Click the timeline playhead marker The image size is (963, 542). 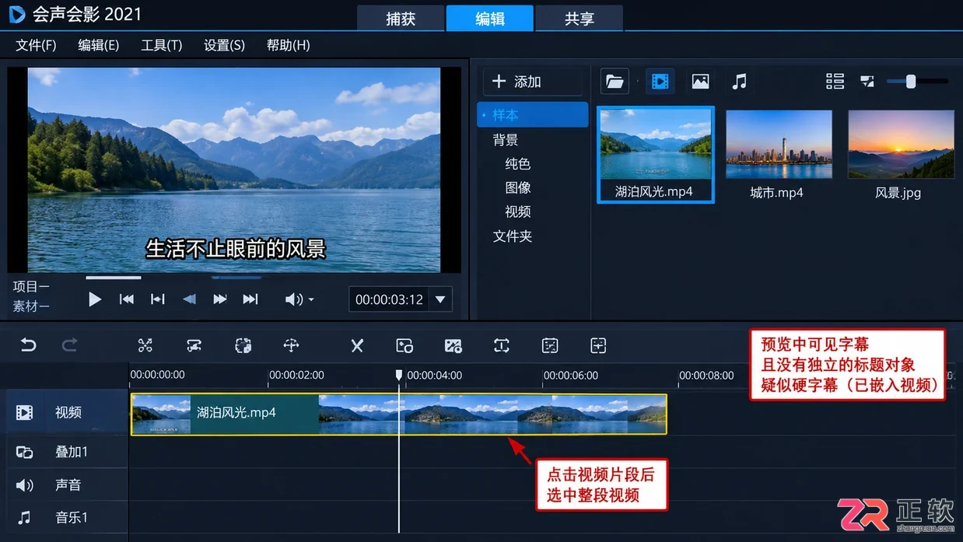pyautogui.click(x=399, y=376)
